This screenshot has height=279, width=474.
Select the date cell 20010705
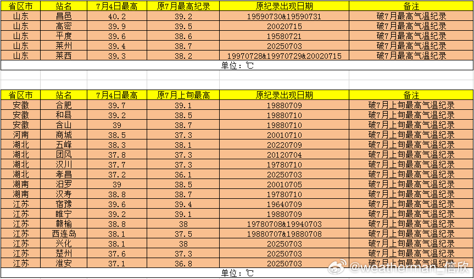click(x=284, y=184)
